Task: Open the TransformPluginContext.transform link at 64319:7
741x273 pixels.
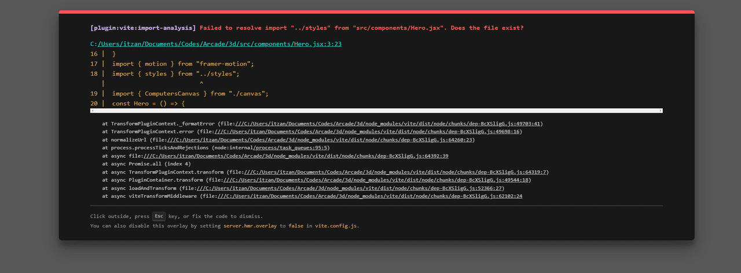Action: (396, 172)
